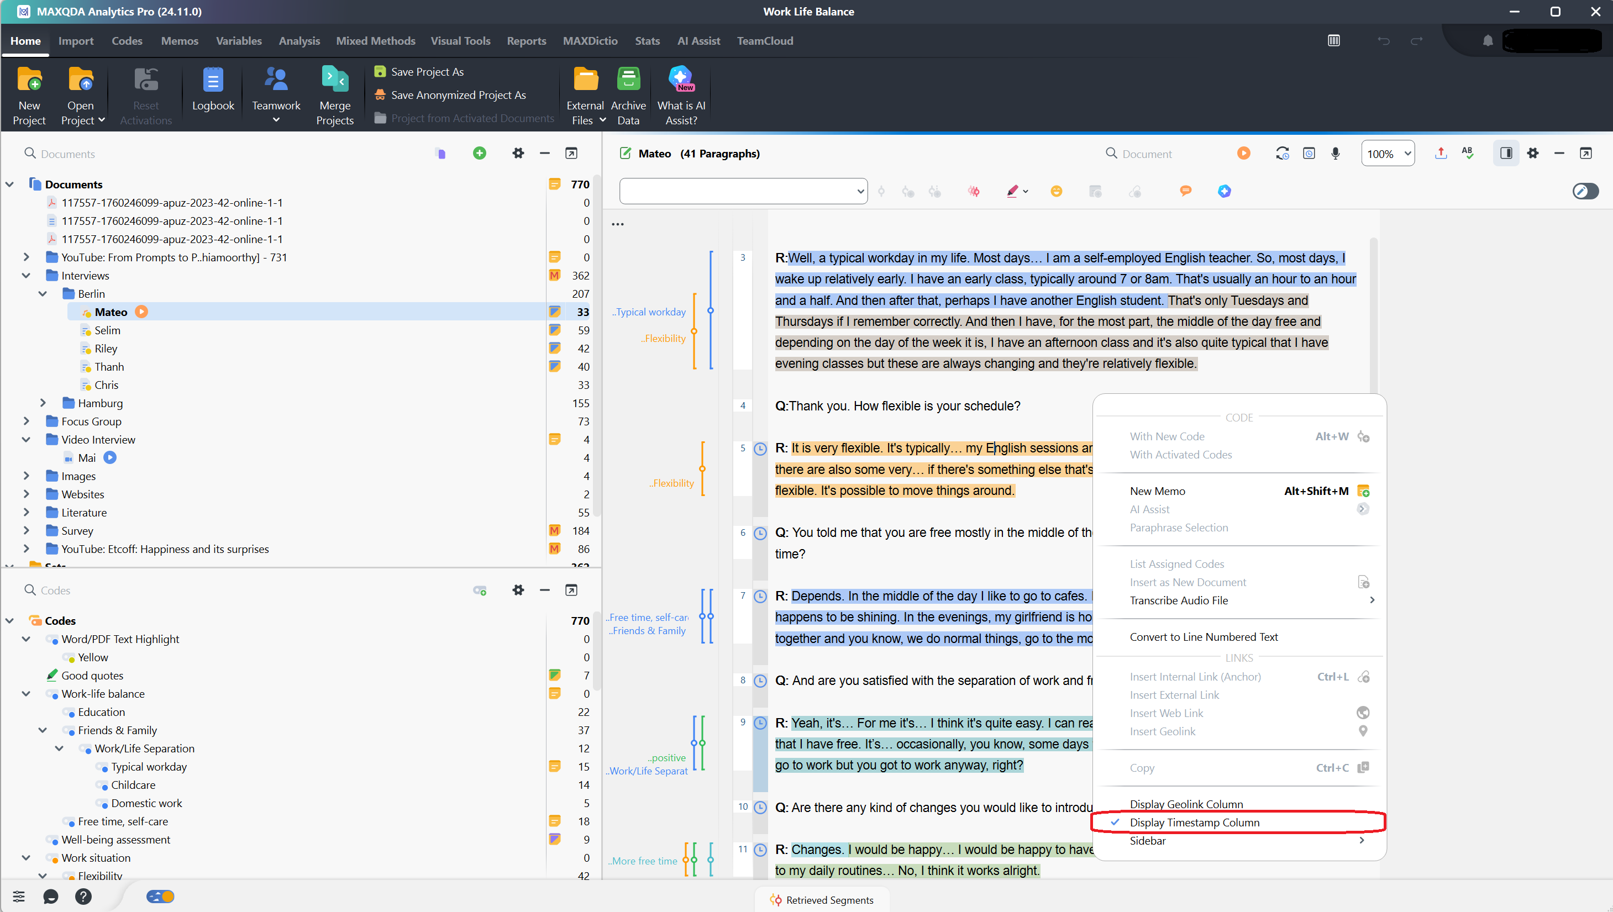Click Save Anonymized Project As
Image resolution: width=1613 pixels, height=912 pixels.
(458, 95)
